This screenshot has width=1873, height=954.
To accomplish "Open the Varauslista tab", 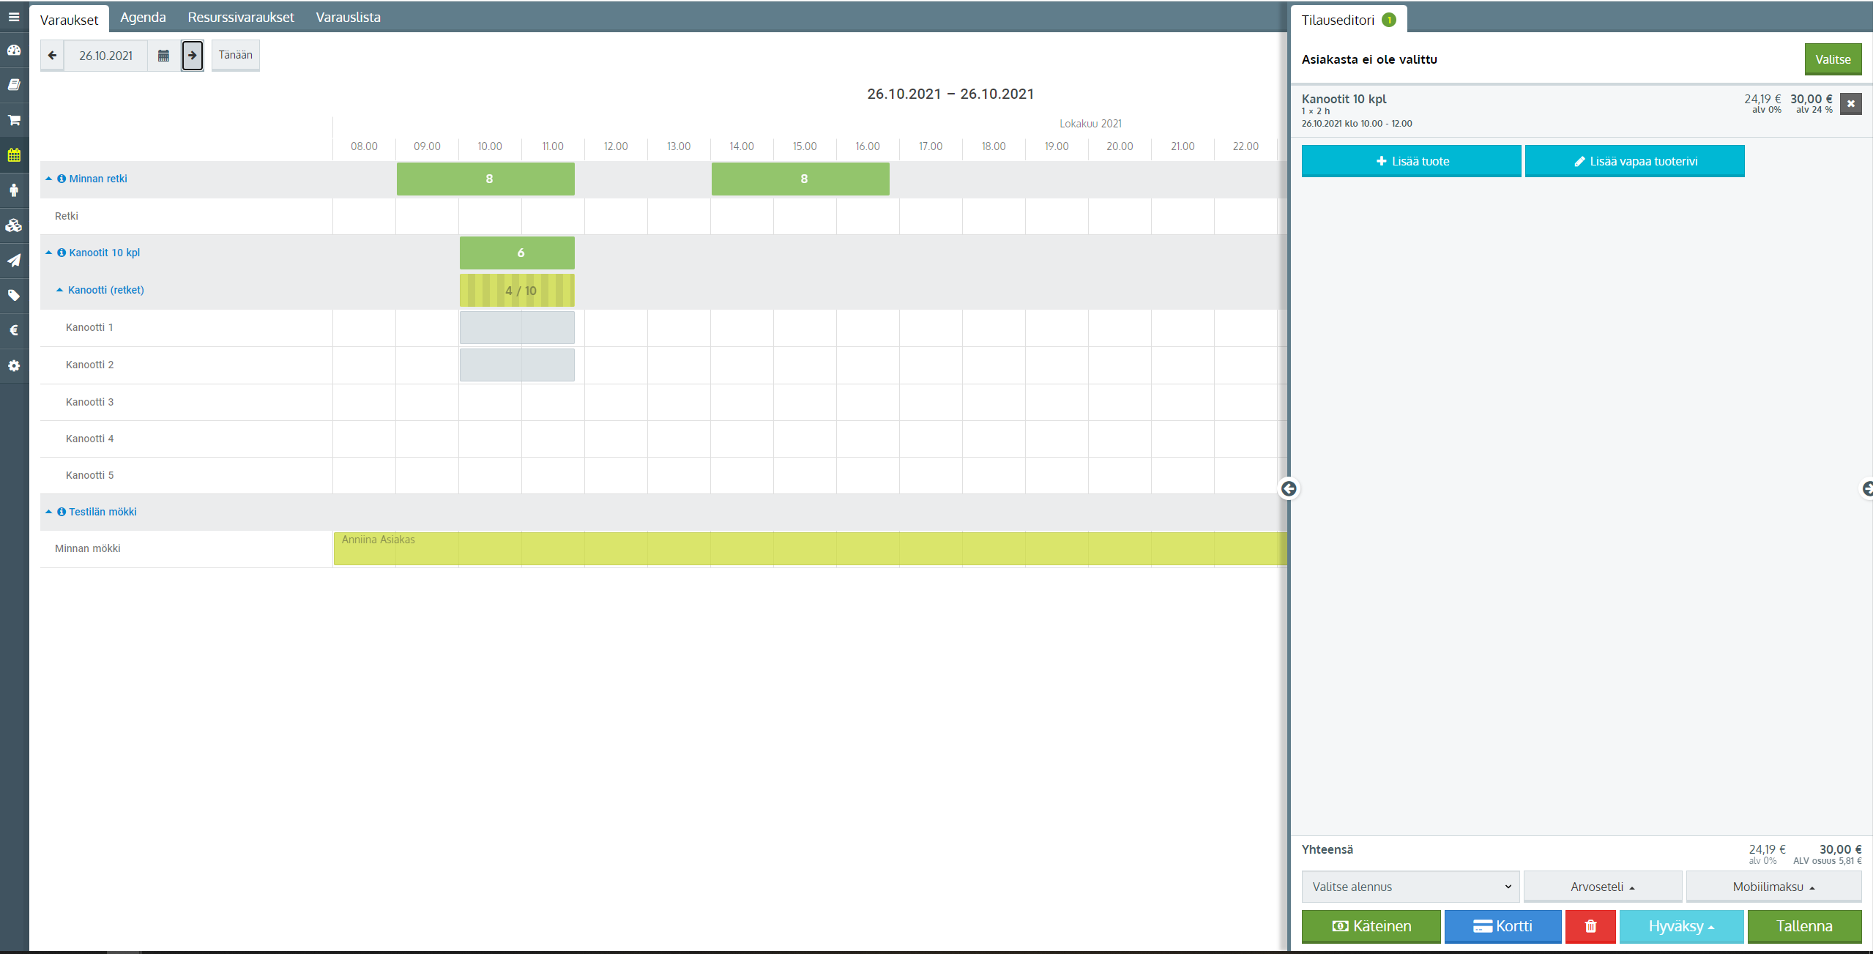I will click(348, 18).
